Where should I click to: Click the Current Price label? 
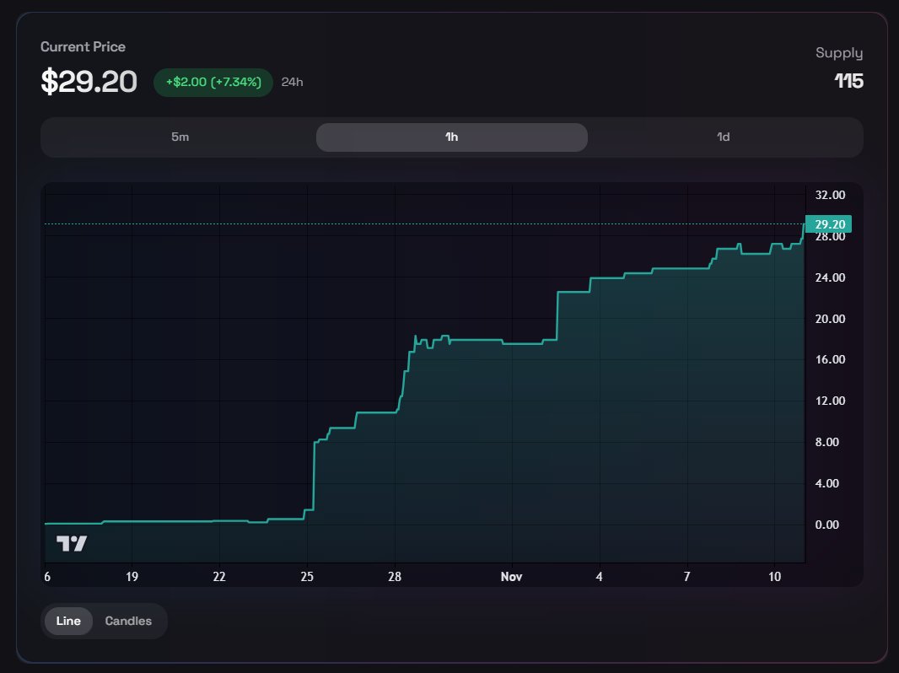tap(83, 46)
